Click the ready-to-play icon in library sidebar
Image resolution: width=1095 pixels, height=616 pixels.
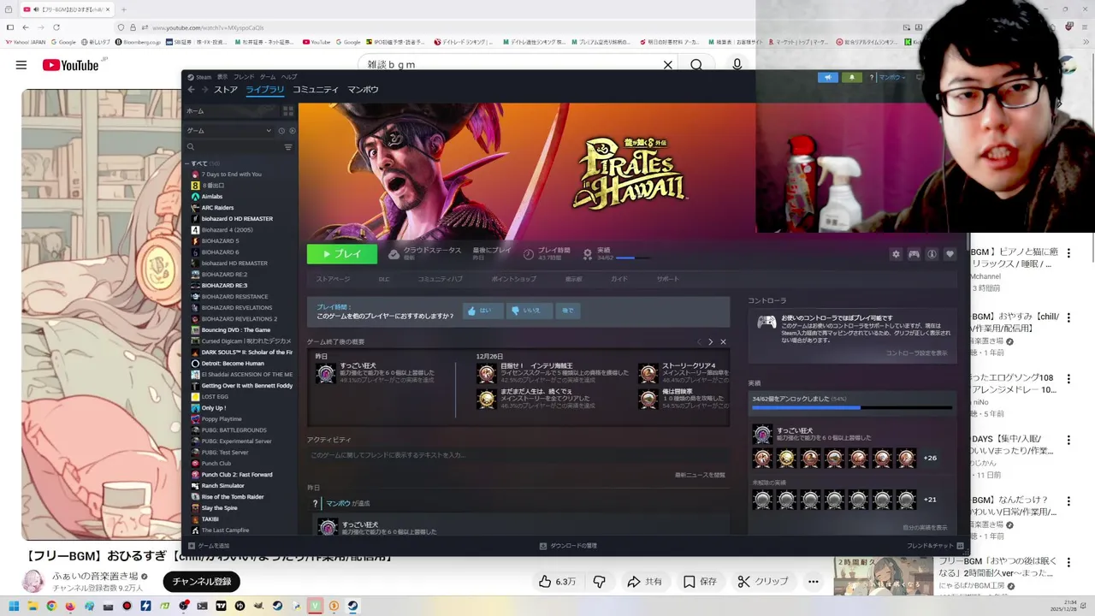click(x=292, y=131)
